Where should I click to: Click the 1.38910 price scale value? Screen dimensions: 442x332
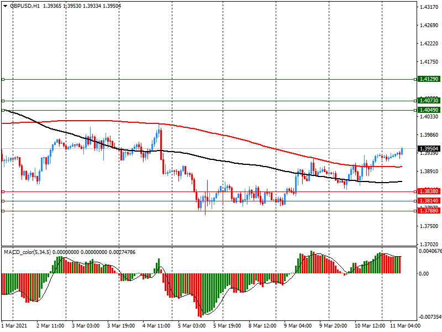point(429,171)
